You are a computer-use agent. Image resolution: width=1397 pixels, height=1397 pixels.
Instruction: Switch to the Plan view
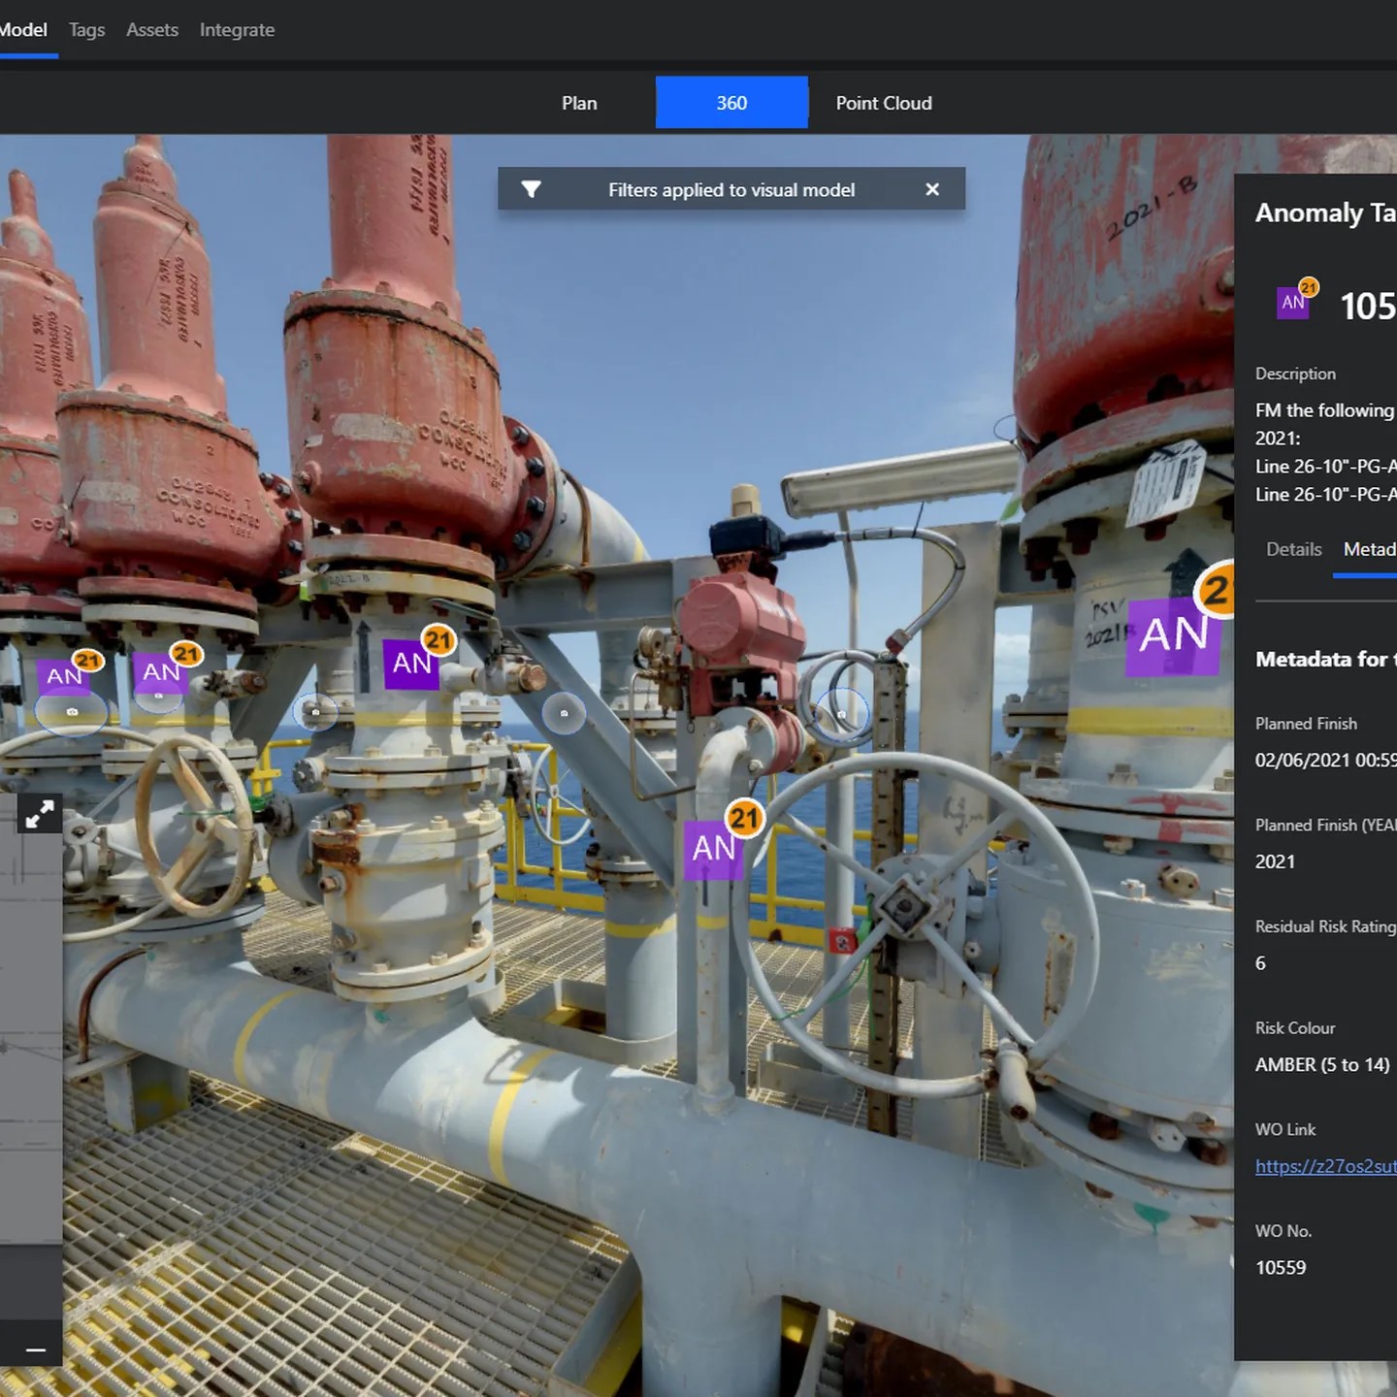(x=579, y=103)
